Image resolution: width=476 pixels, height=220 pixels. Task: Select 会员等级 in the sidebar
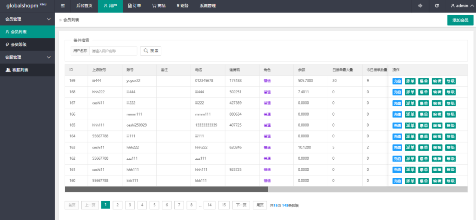[x=27, y=45]
